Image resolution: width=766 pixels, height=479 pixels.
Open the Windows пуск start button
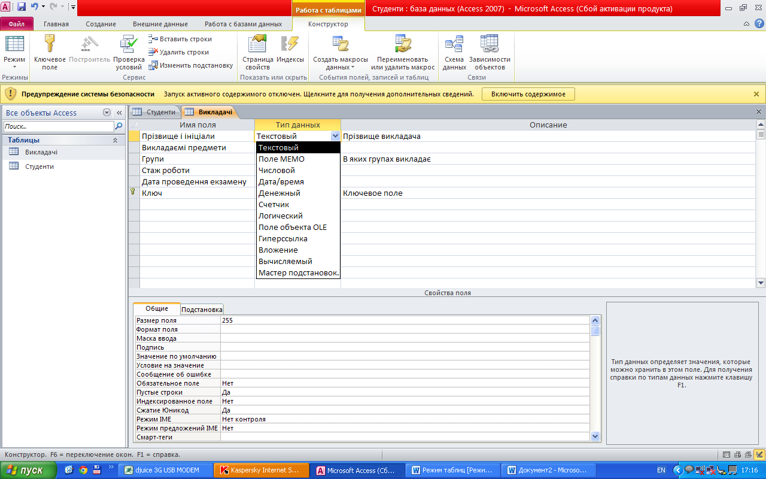[x=28, y=470]
